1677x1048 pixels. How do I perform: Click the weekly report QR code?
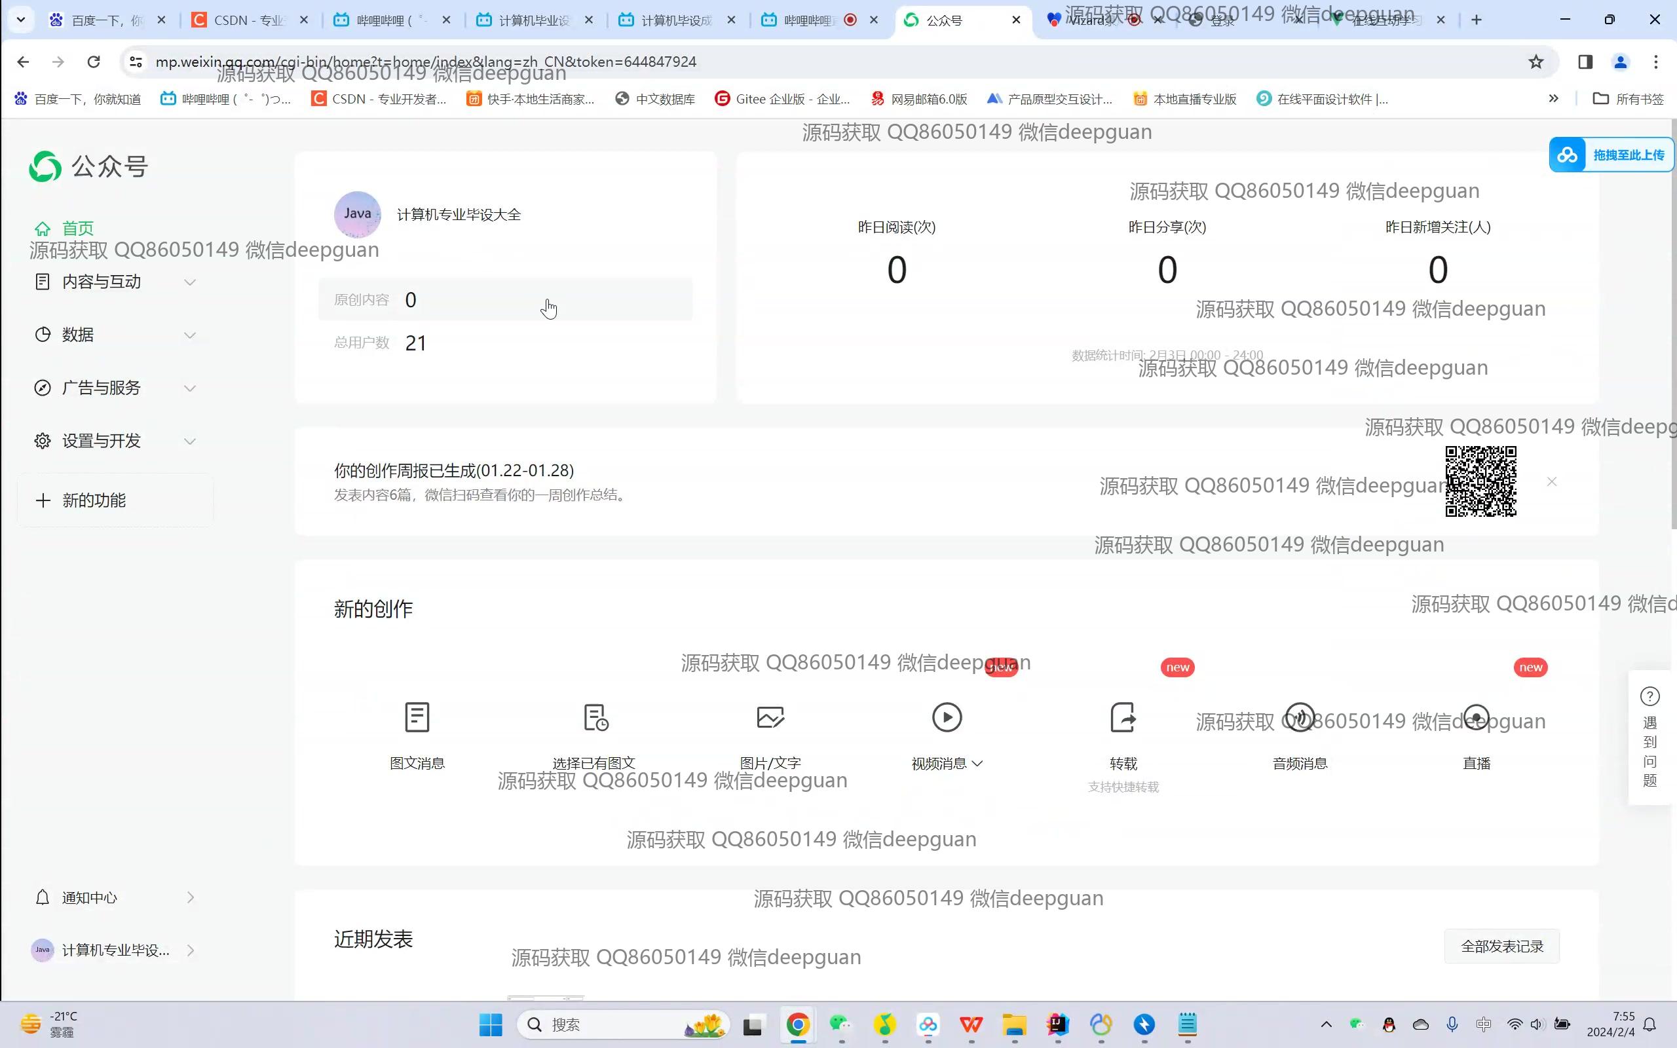click(x=1480, y=481)
